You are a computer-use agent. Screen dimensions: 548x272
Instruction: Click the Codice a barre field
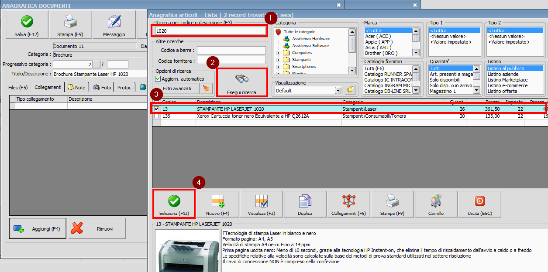point(231,51)
